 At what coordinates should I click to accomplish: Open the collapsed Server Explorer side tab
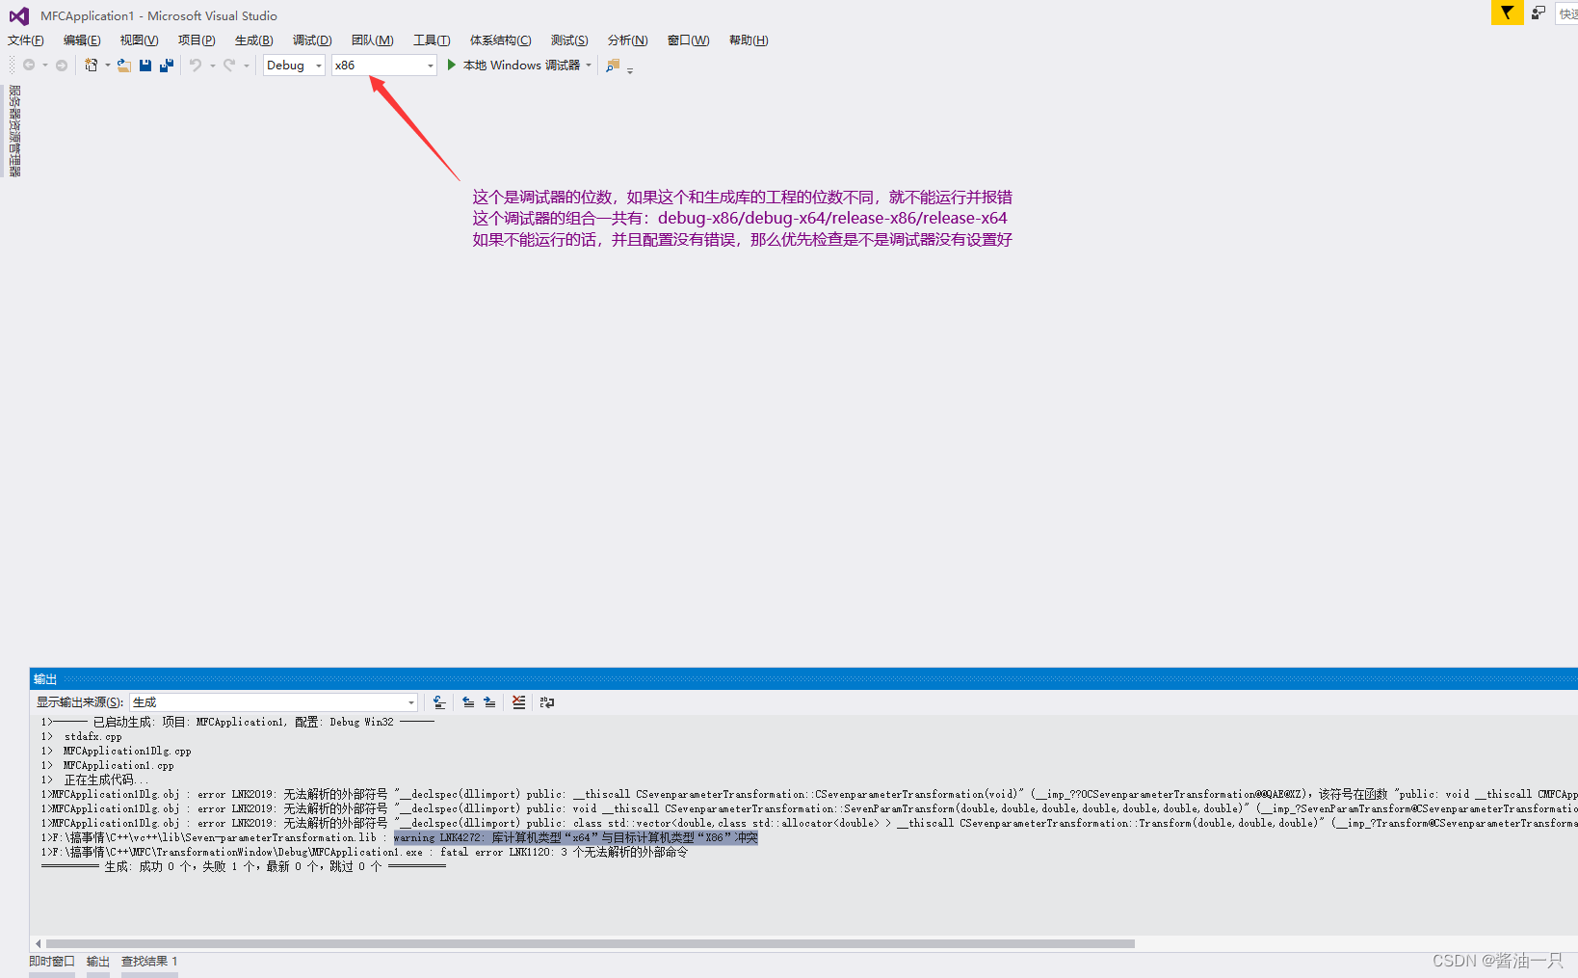[x=14, y=131]
